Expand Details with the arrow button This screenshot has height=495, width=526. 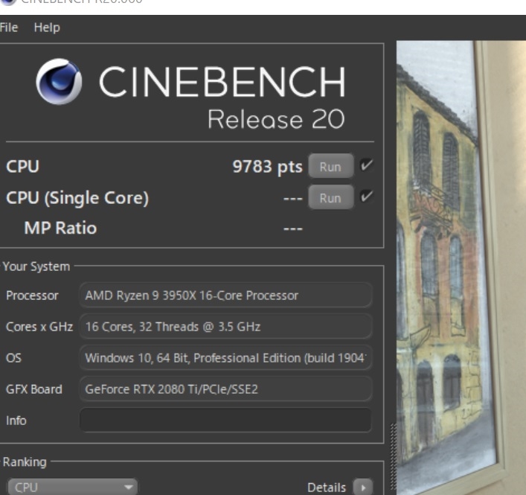click(363, 488)
